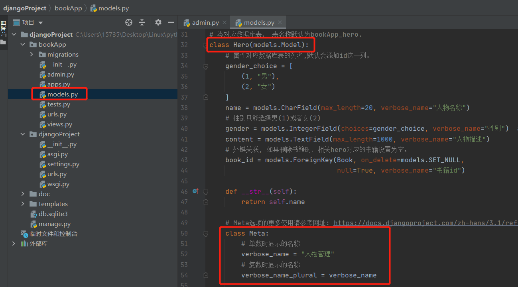Click the python file icon of manage.py
This screenshot has height=287, width=518.
[33, 224]
